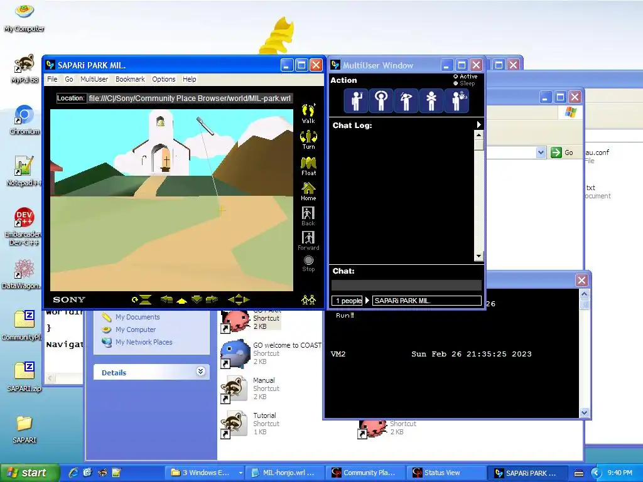Open the Options menu

(164, 79)
